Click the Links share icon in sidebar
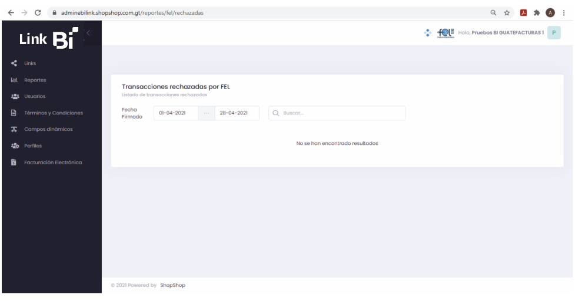The width and height of the screenshot is (582, 301). [x=14, y=63]
